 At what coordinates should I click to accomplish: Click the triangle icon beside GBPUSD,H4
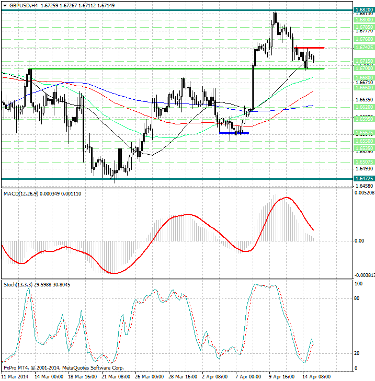point(5,5)
